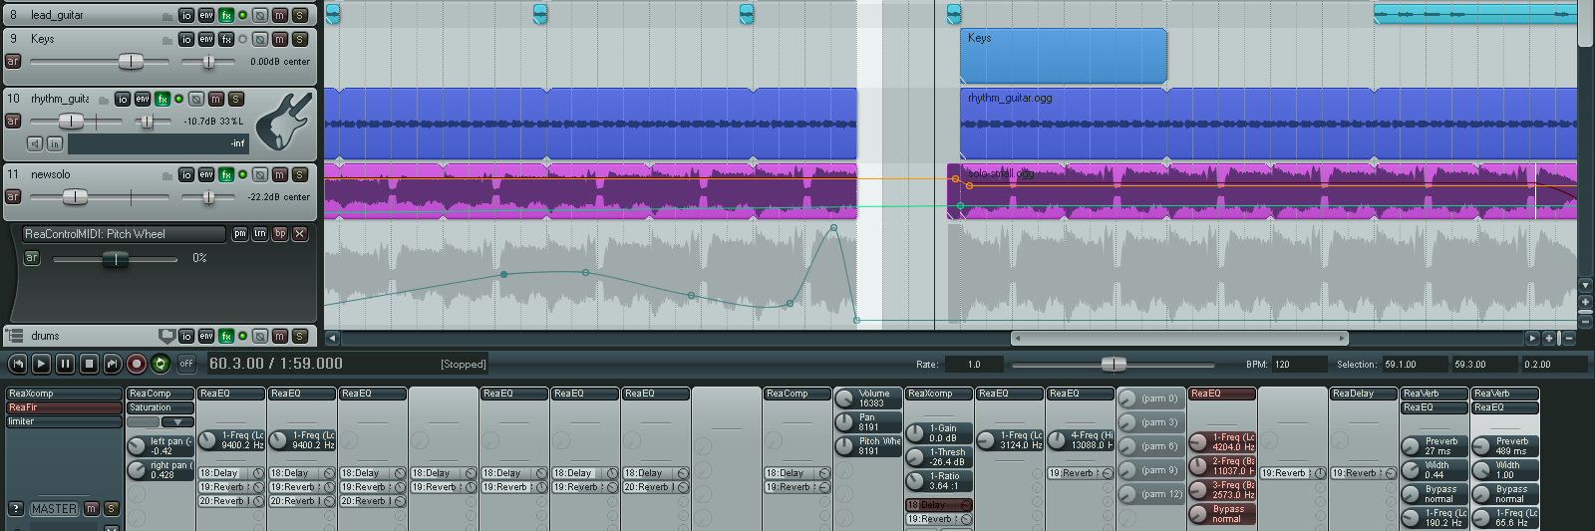The height and width of the screenshot is (531, 1595).
Task: Toggle 'bp' bypass on Pitch Wheel envelope
Action: tap(280, 234)
